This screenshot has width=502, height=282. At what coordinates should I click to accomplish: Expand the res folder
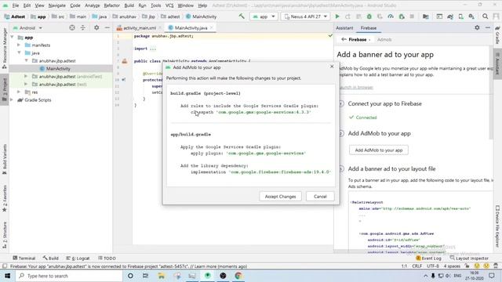pyautogui.click(x=19, y=92)
